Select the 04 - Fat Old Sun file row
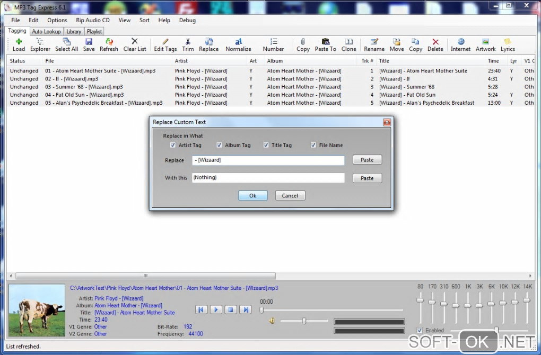 tap(271, 95)
